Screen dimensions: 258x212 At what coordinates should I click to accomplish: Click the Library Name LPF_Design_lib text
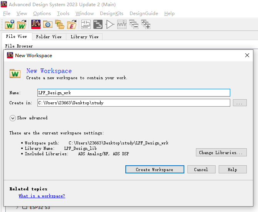coord(61,148)
